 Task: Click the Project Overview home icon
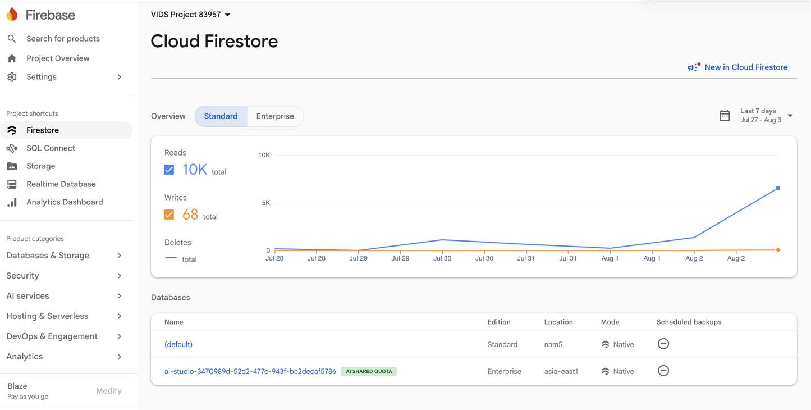(12, 58)
